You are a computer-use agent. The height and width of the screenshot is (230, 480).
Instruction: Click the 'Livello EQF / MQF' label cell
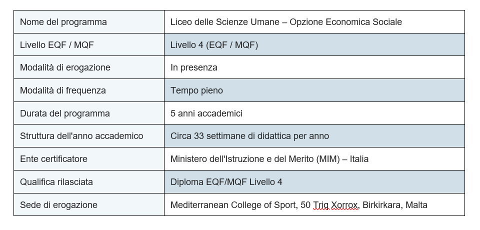coord(89,44)
